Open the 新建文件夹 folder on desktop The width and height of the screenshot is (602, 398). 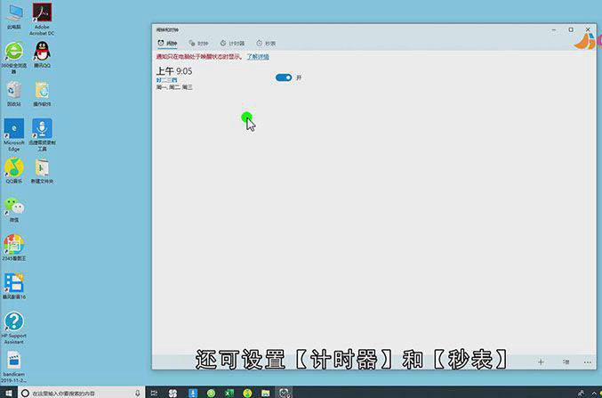click(x=42, y=170)
